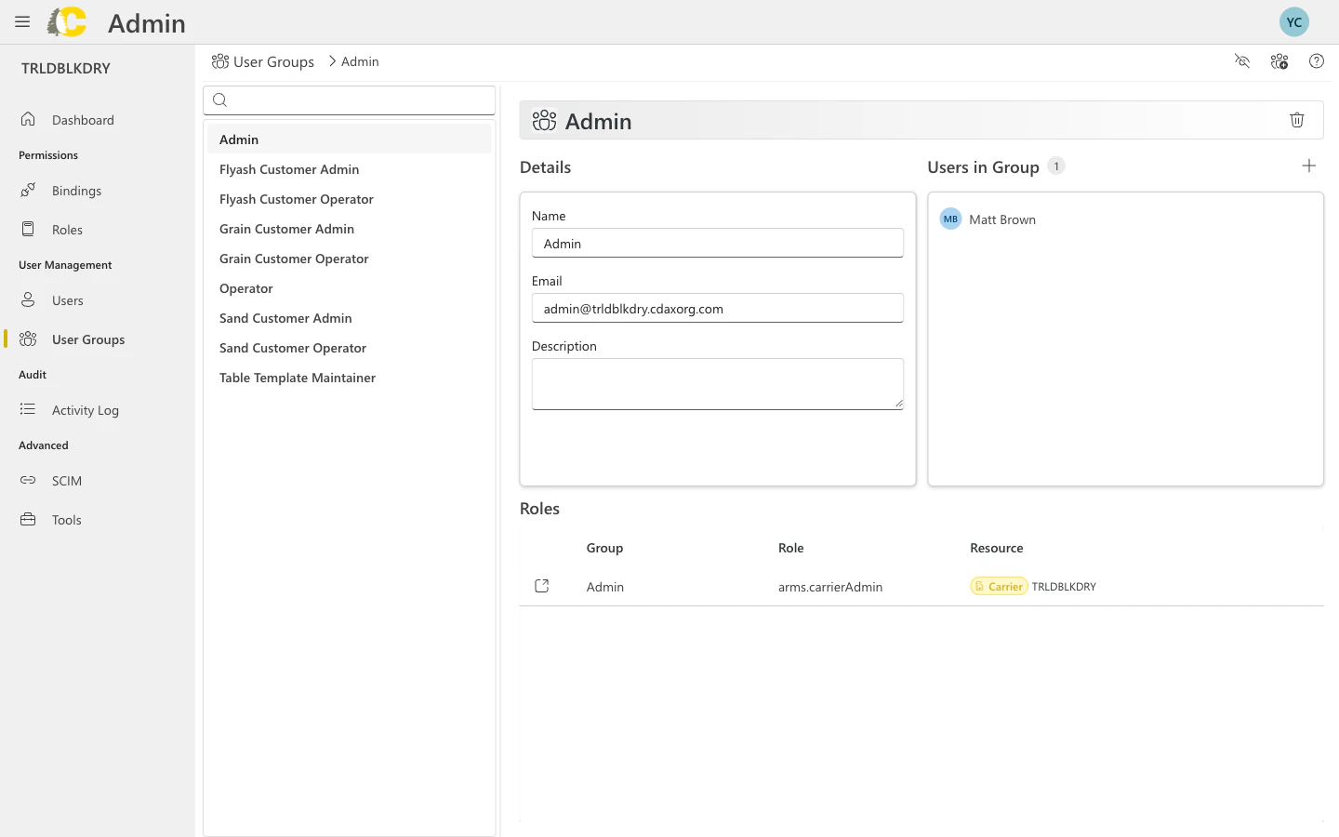Click the yellow Carrier resource badge
The height and width of the screenshot is (837, 1339).
999,586
